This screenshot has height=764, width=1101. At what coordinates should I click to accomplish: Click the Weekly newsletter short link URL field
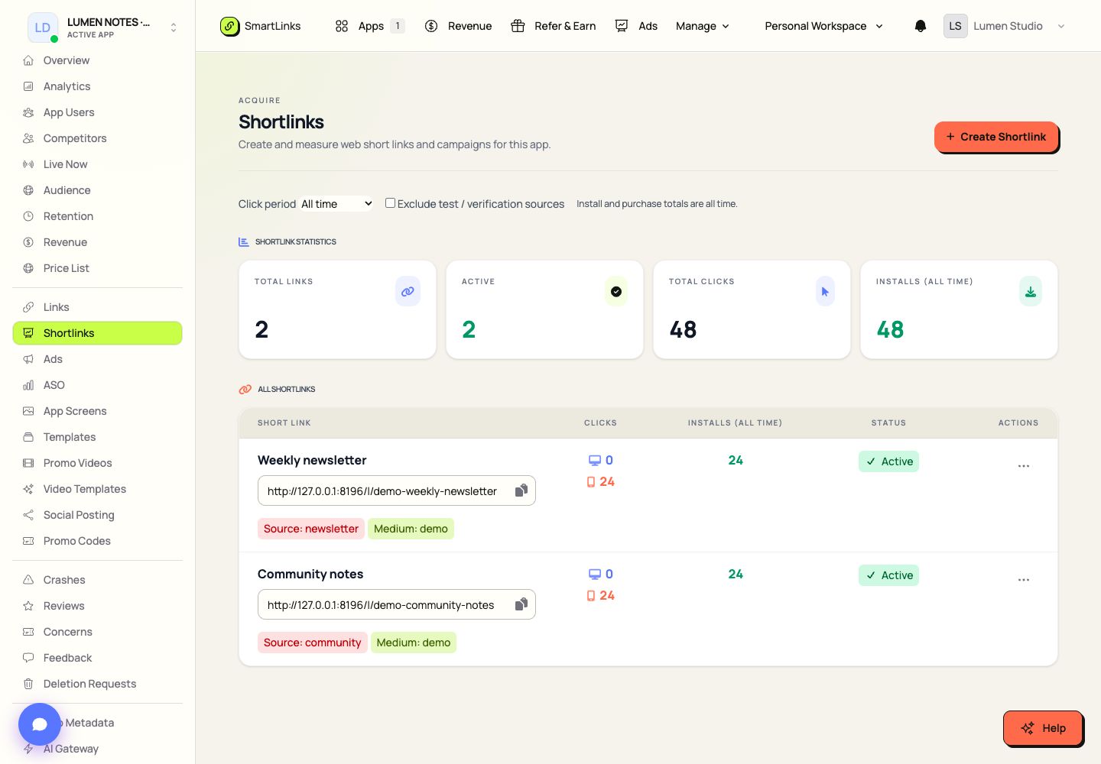(396, 490)
